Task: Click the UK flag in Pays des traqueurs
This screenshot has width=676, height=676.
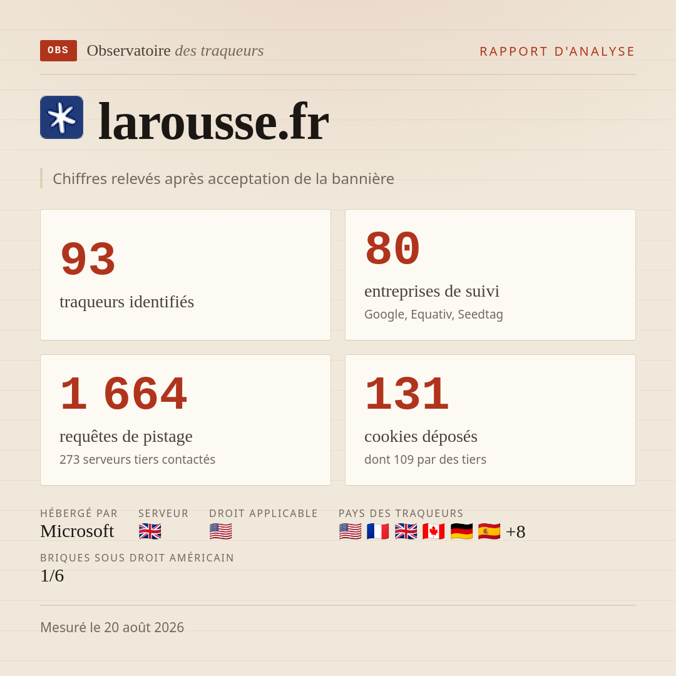Action: pos(406,531)
